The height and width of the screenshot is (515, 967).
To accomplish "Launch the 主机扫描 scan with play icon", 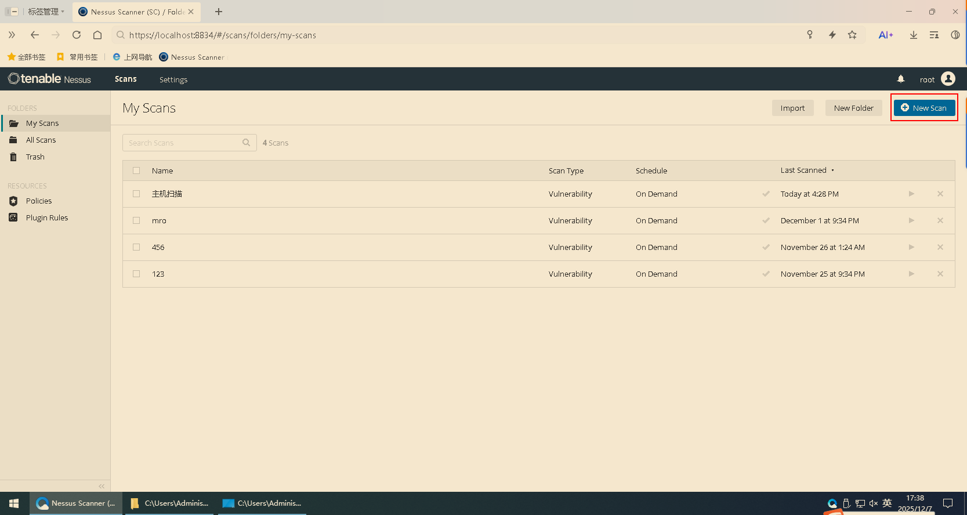I will coord(911,194).
